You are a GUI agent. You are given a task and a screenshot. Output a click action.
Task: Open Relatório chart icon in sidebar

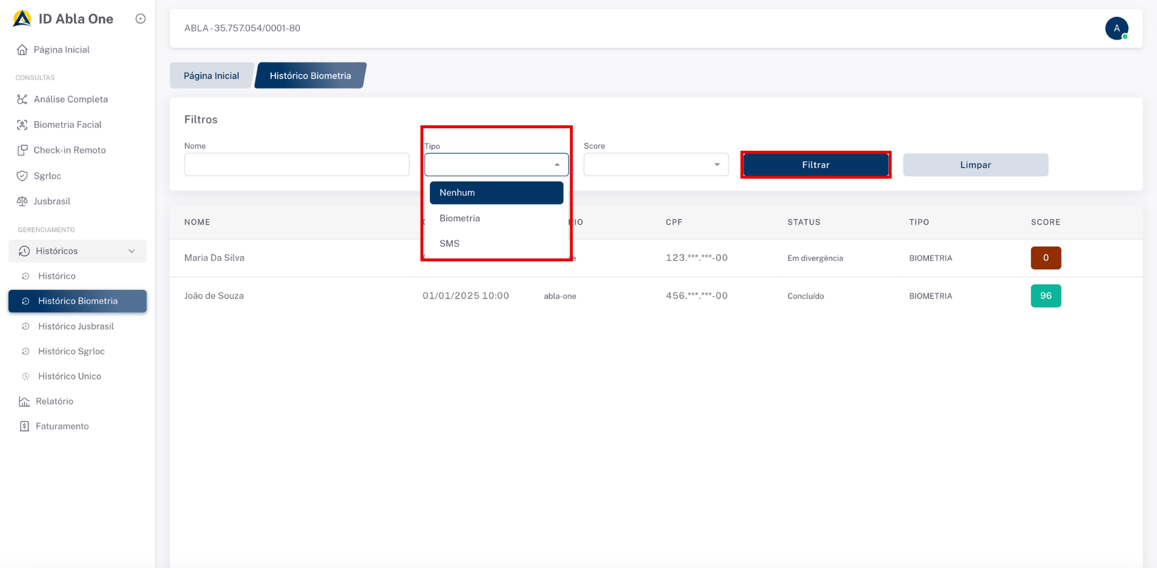point(24,401)
